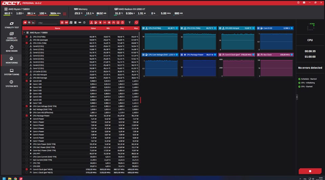Open the funnel filter icon in toolbar
The height and width of the screenshot is (180, 325).
coord(130,23)
